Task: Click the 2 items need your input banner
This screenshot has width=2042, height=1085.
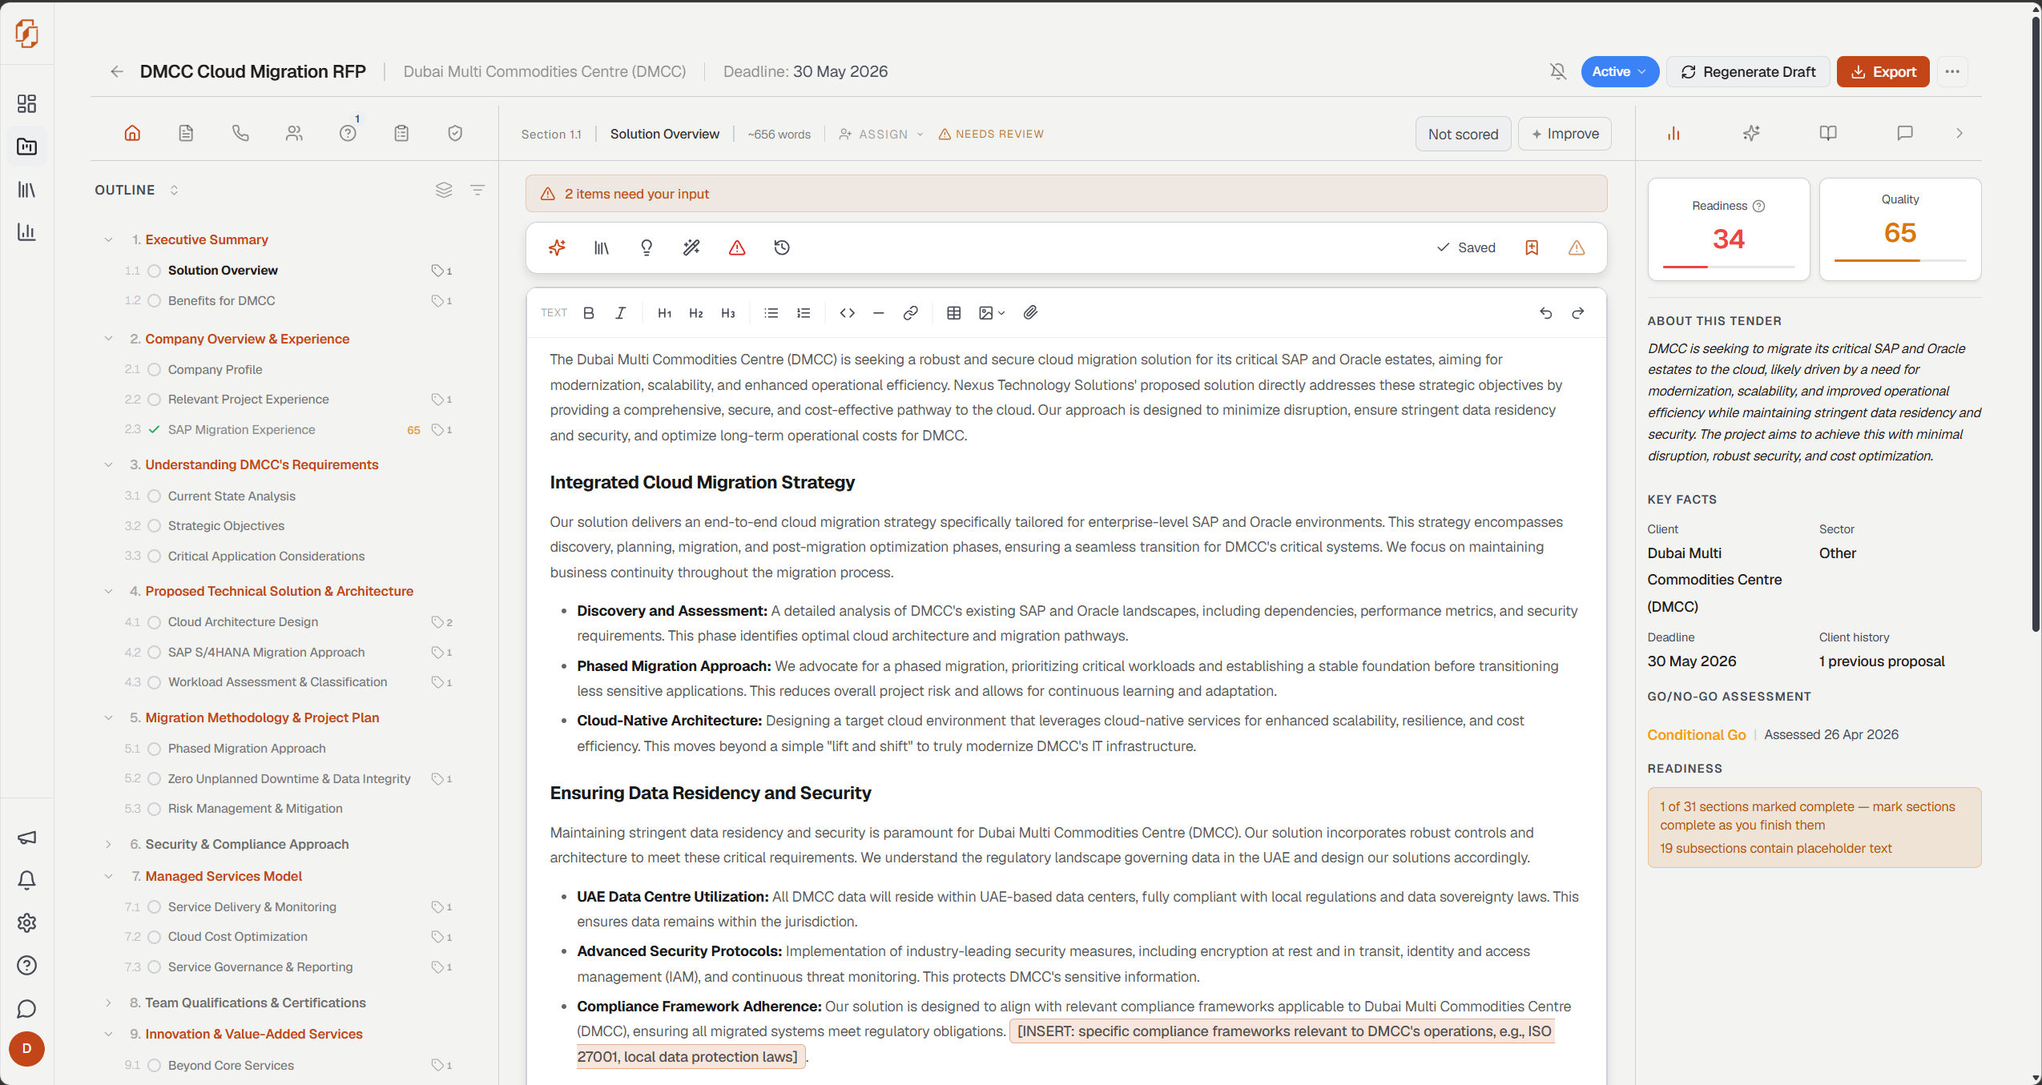Action: point(1066,194)
